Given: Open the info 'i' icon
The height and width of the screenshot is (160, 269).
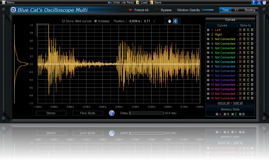Looking at the screenshot, I should pos(259,2).
